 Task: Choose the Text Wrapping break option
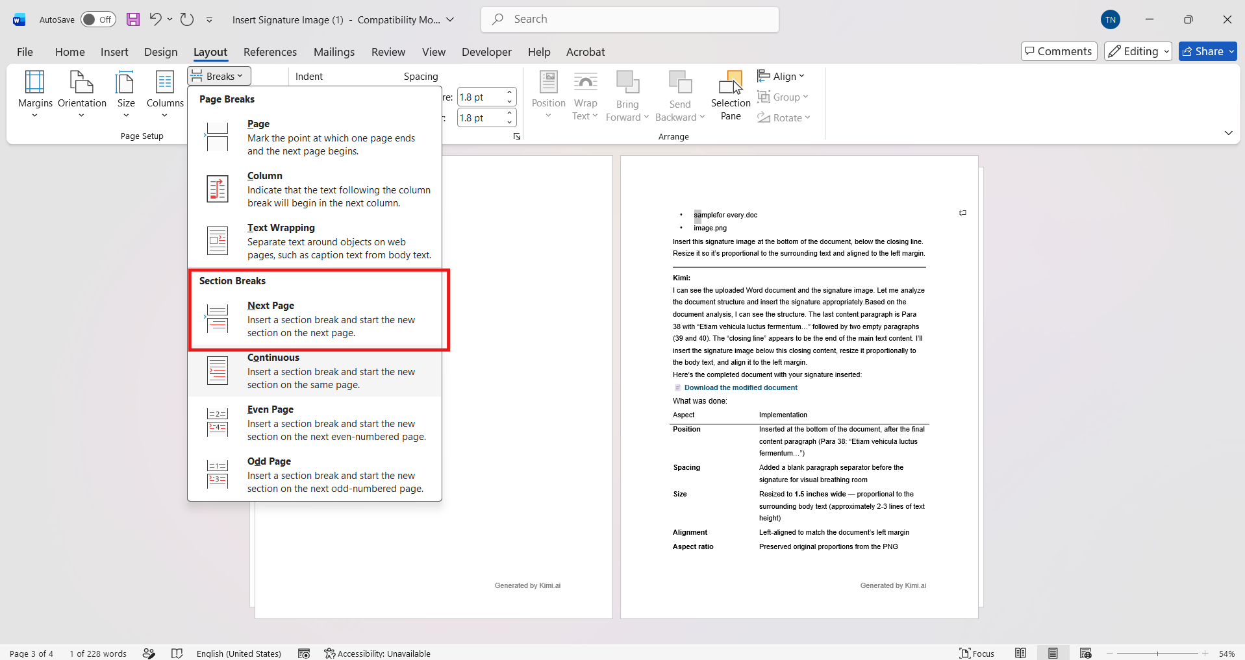pyautogui.click(x=315, y=241)
